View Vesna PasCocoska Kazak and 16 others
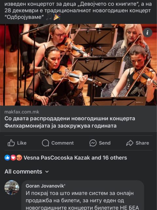The image size is (157, 210). [75, 158]
